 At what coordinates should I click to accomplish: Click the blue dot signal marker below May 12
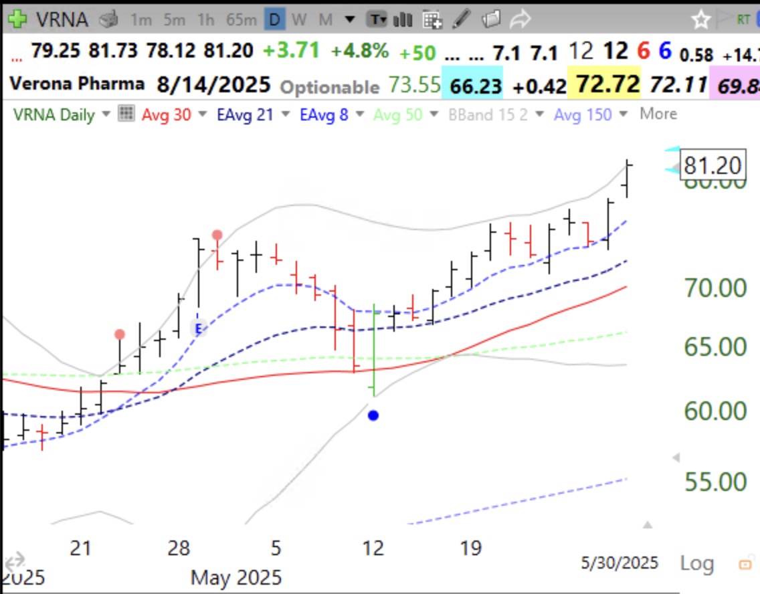point(373,415)
